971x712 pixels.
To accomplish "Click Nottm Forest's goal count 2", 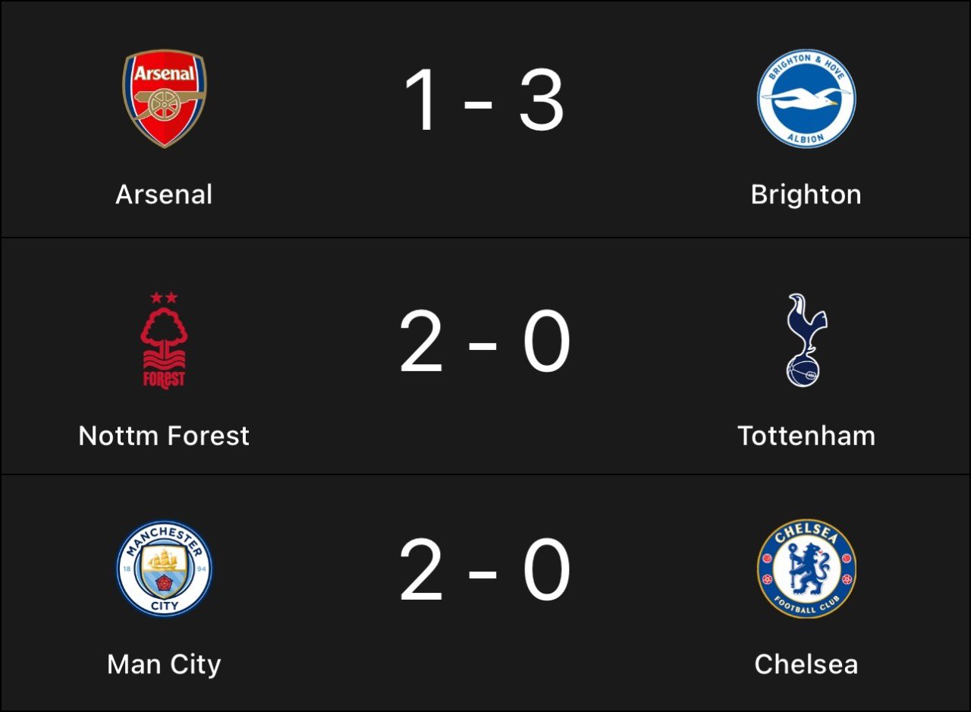I will coord(421,343).
